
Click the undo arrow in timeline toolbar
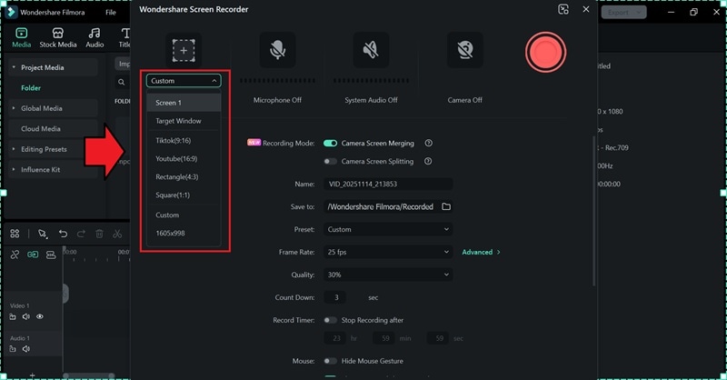[x=63, y=234]
